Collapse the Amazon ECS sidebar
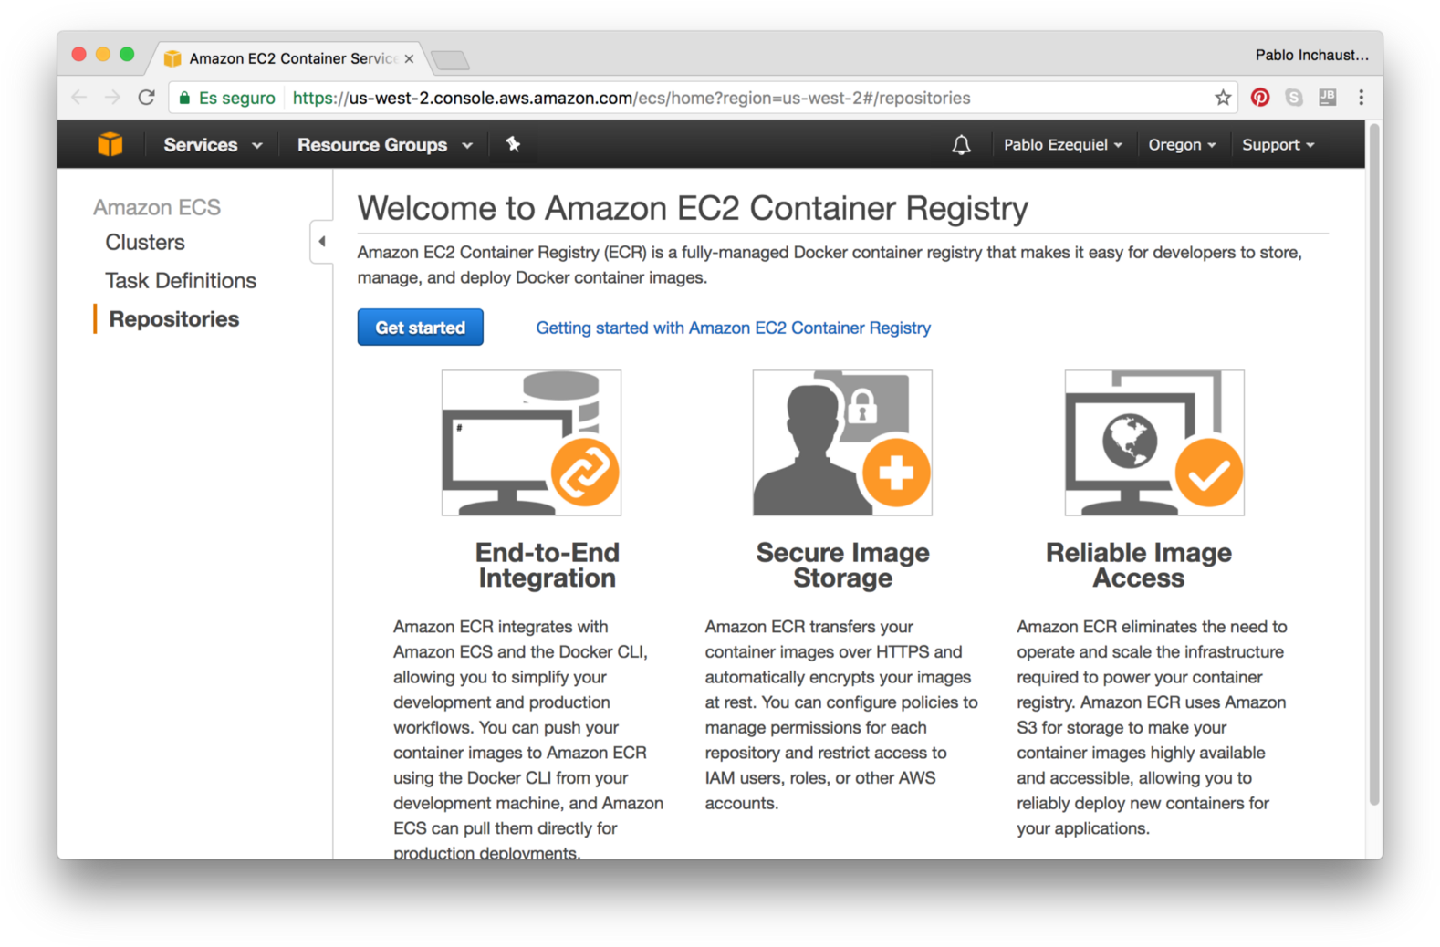This screenshot has width=1440, height=947. (321, 242)
